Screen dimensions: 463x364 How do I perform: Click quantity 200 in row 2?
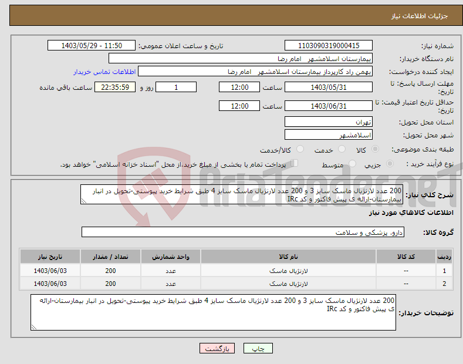pos(110,284)
